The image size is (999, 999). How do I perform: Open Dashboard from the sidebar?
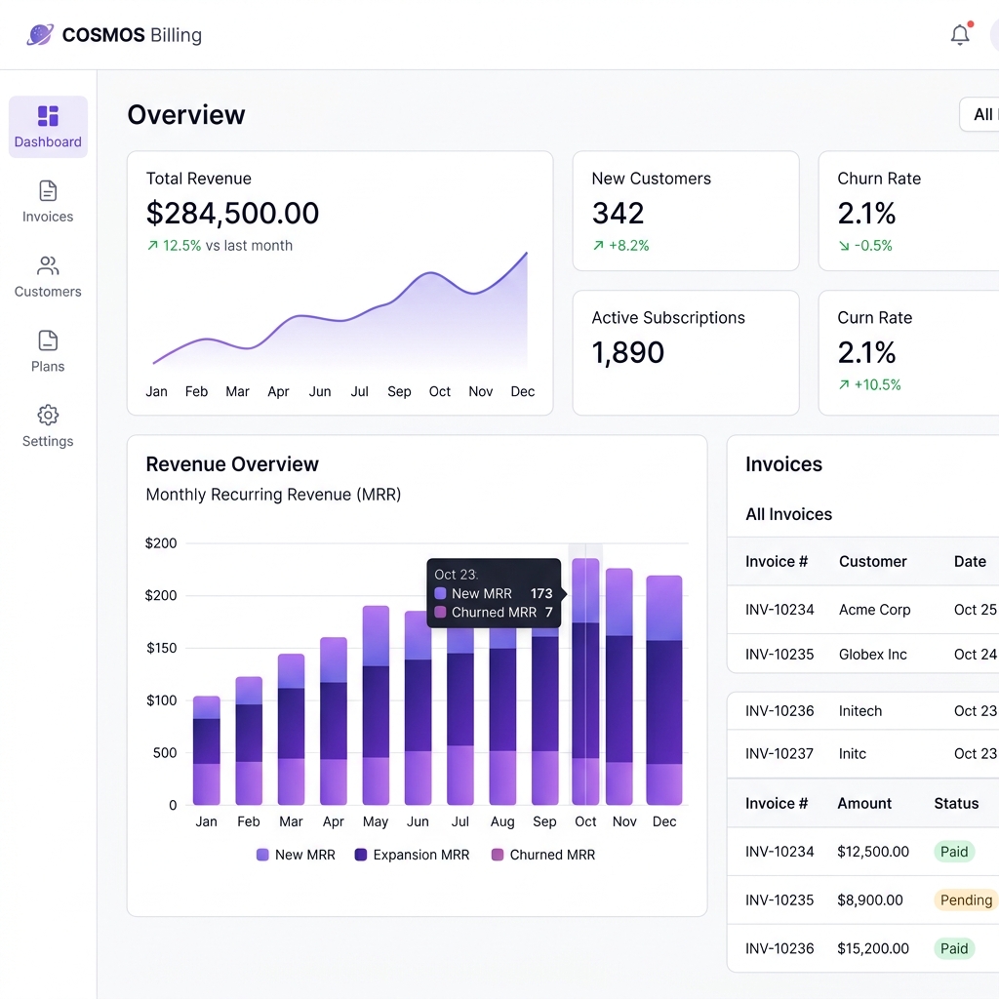48,127
